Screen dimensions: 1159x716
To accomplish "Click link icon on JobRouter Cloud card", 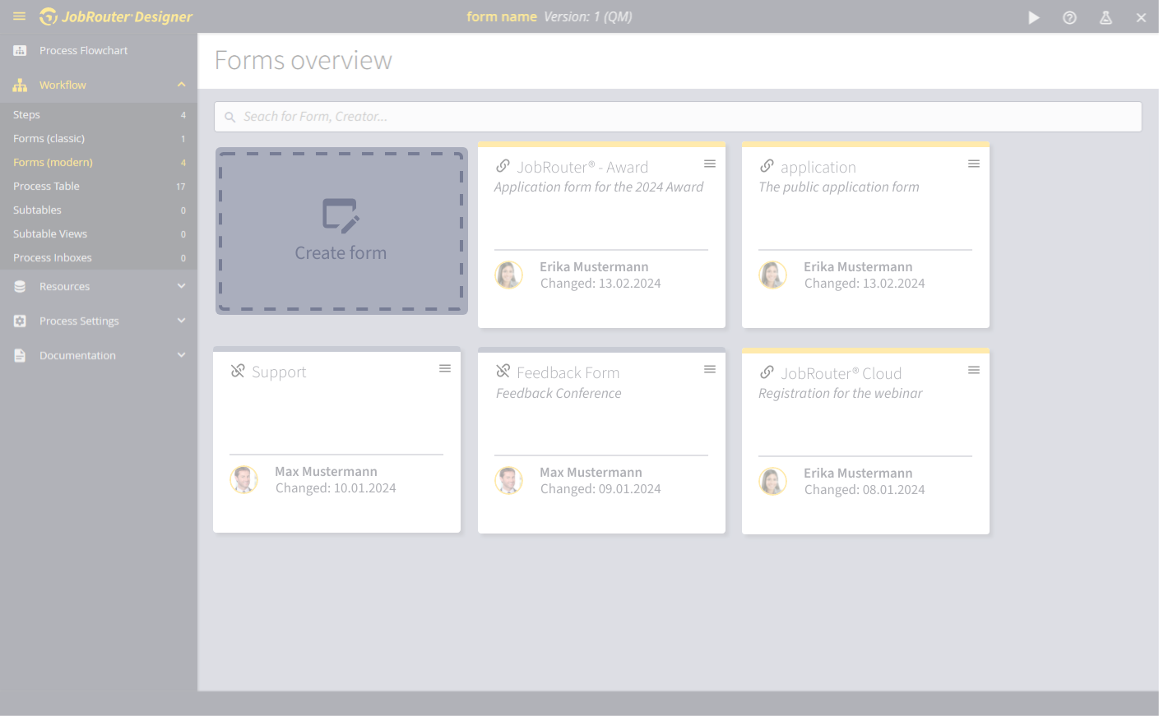I will pos(767,372).
